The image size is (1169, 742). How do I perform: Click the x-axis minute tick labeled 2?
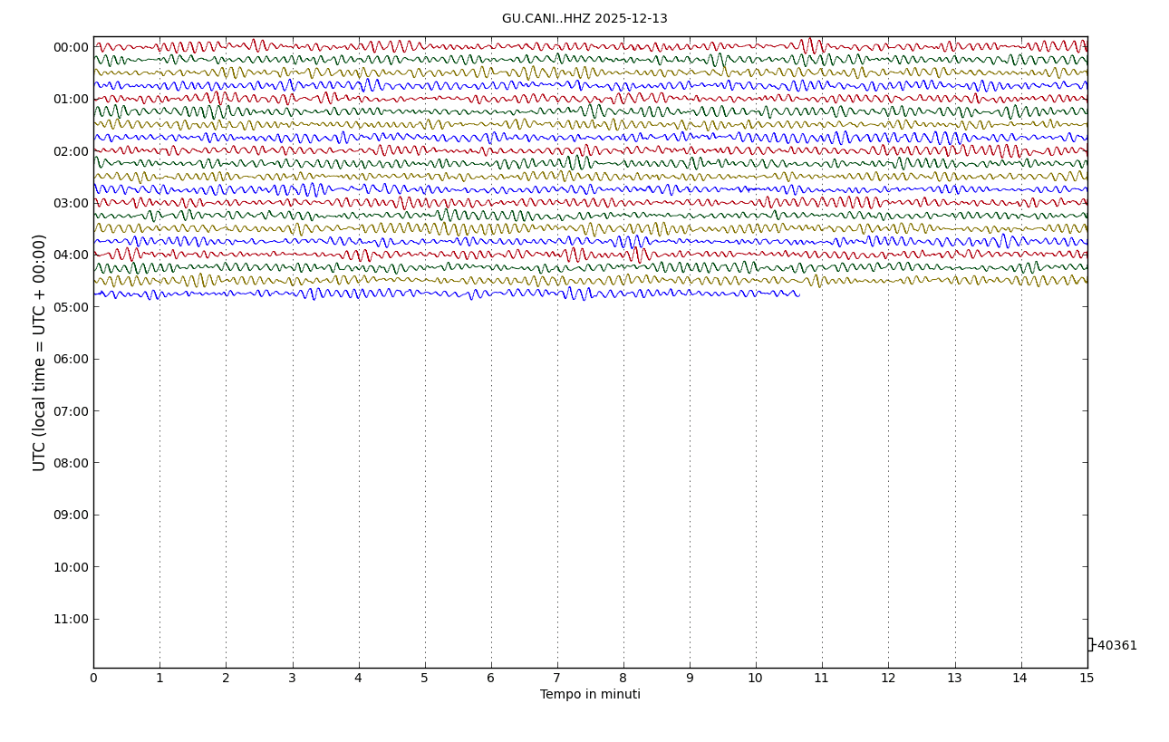click(x=226, y=679)
